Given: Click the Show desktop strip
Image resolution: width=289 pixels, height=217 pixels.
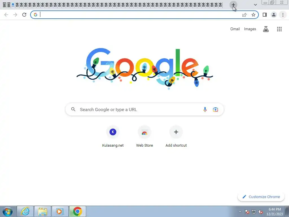Looking at the screenshot, I should pyautogui.click(x=287, y=211).
